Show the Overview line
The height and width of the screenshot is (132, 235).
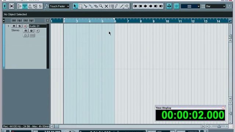30,6
